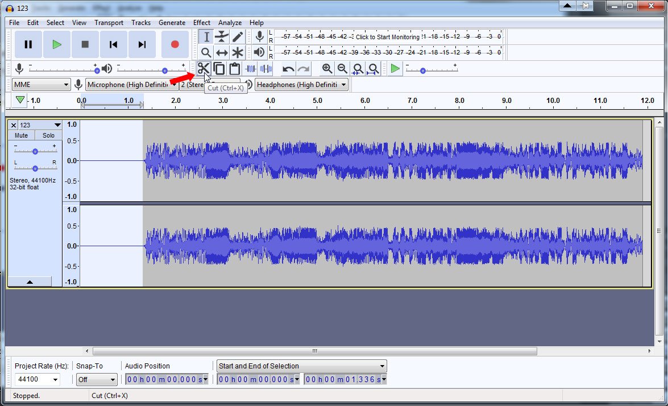The image size is (668, 406).
Task: Click the Undo arrow icon
Action: [288, 69]
